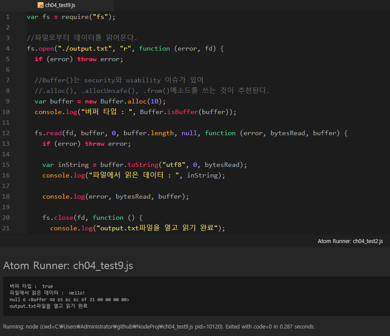Screen dimensions: 390x336
Task: Click the "./output.txt" string on line 4
Action: 85,48
